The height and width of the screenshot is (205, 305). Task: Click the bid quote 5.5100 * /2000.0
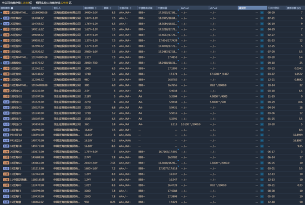click(191, 124)
